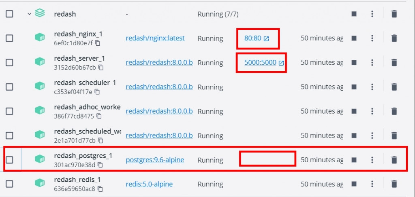Select redash_scheduler_1 via its checkbox
This screenshot has width=415, height=197.
click(x=9, y=87)
